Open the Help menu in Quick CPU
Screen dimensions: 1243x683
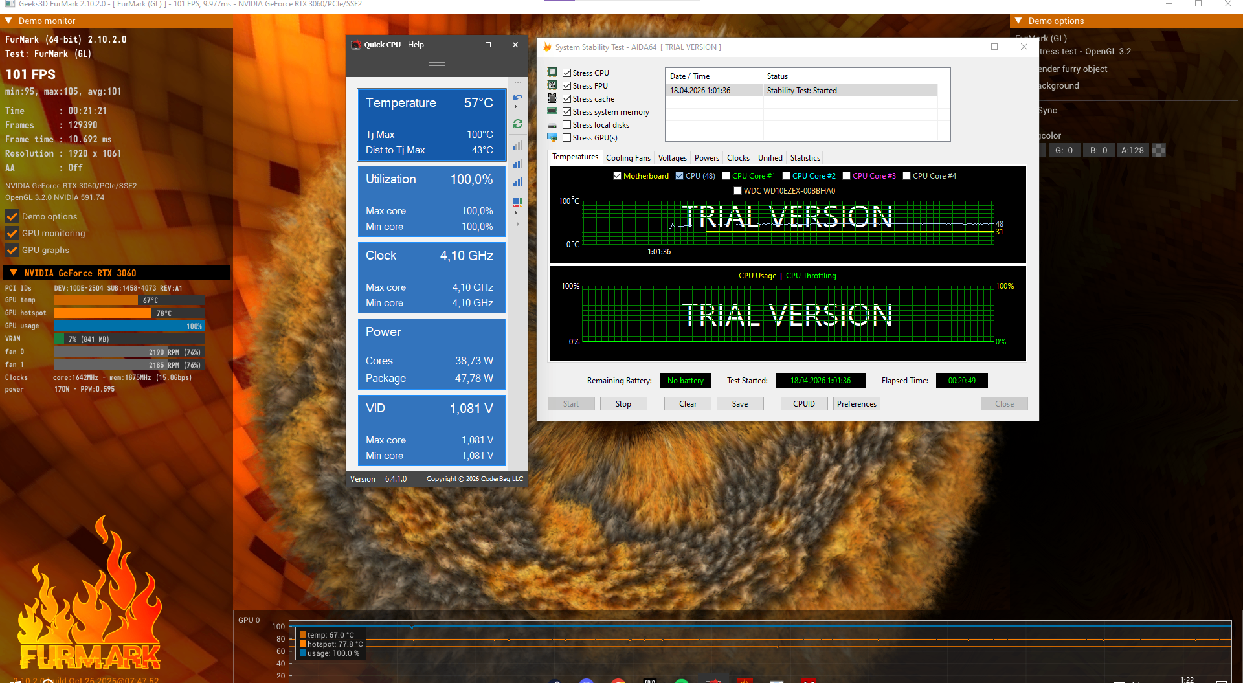416,45
